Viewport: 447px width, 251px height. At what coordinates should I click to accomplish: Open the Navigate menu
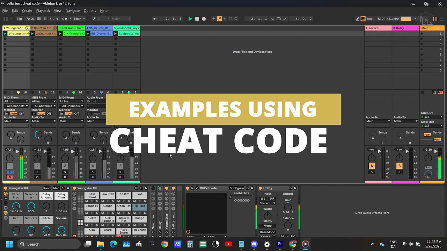73,10
